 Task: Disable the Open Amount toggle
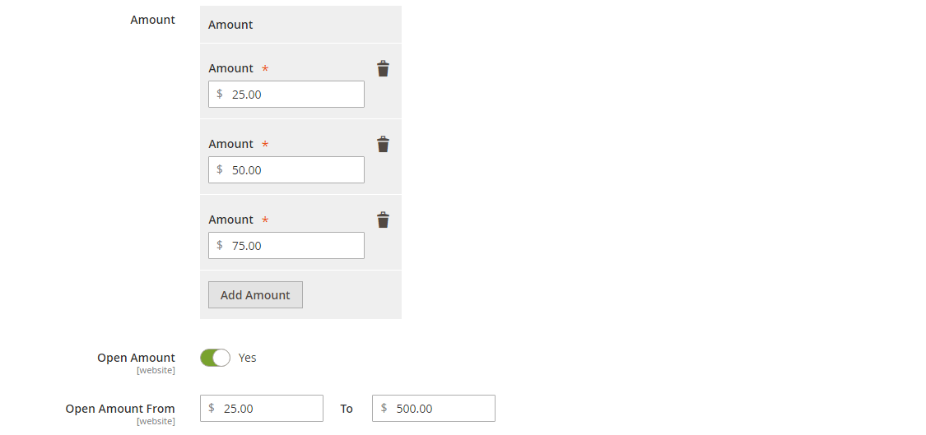(215, 358)
